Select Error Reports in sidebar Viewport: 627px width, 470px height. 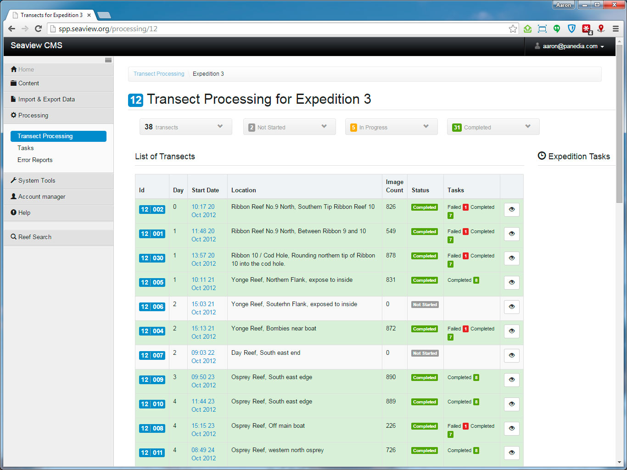[x=35, y=160]
